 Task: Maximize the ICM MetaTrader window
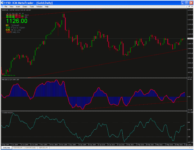187,3
